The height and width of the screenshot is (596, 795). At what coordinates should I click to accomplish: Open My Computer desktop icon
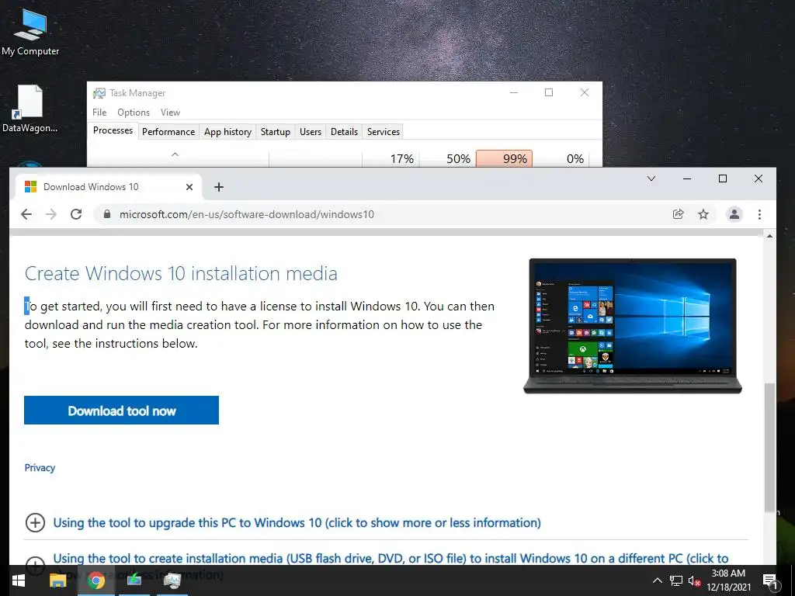click(30, 31)
